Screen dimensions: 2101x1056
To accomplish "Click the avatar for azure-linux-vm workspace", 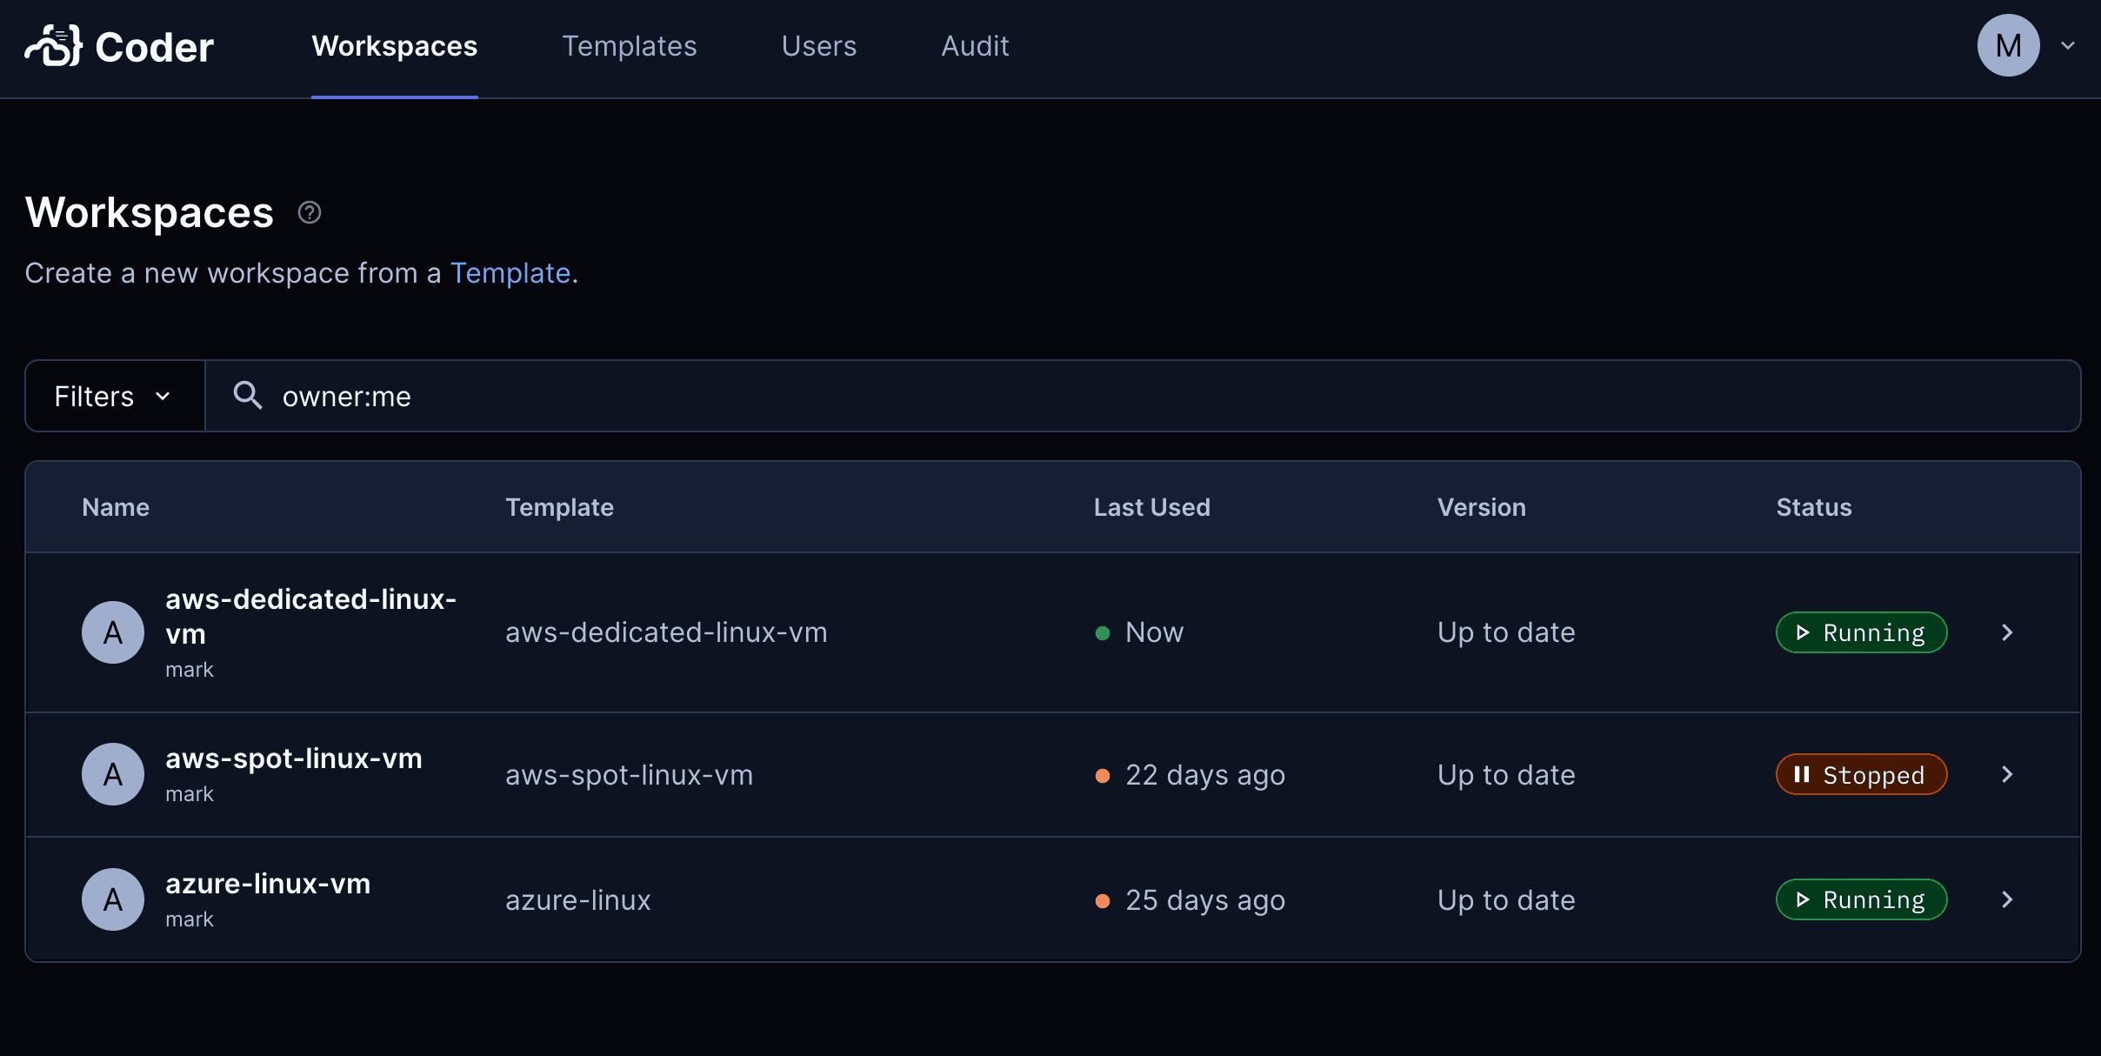I will tap(113, 899).
